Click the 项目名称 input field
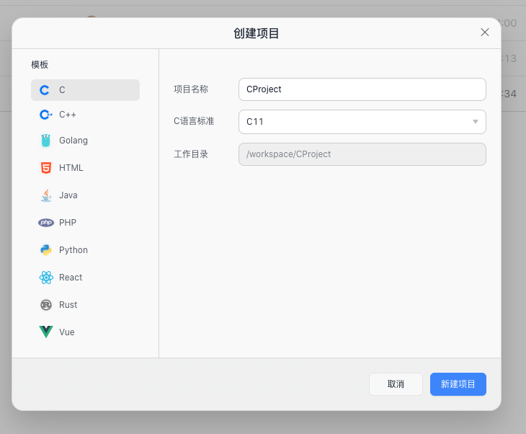This screenshot has height=434, width=526. click(362, 89)
